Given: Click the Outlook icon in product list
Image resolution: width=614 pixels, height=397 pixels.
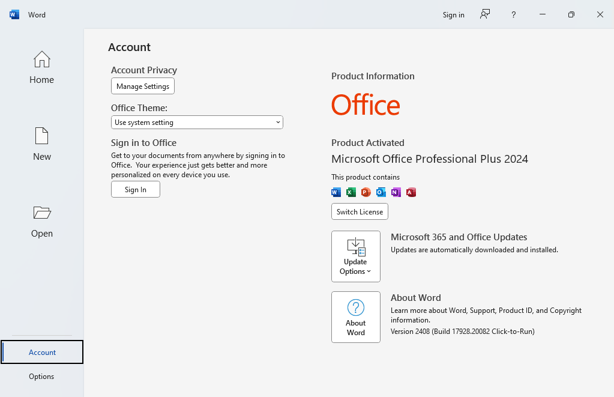Looking at the screenshot, I should 381,192.
